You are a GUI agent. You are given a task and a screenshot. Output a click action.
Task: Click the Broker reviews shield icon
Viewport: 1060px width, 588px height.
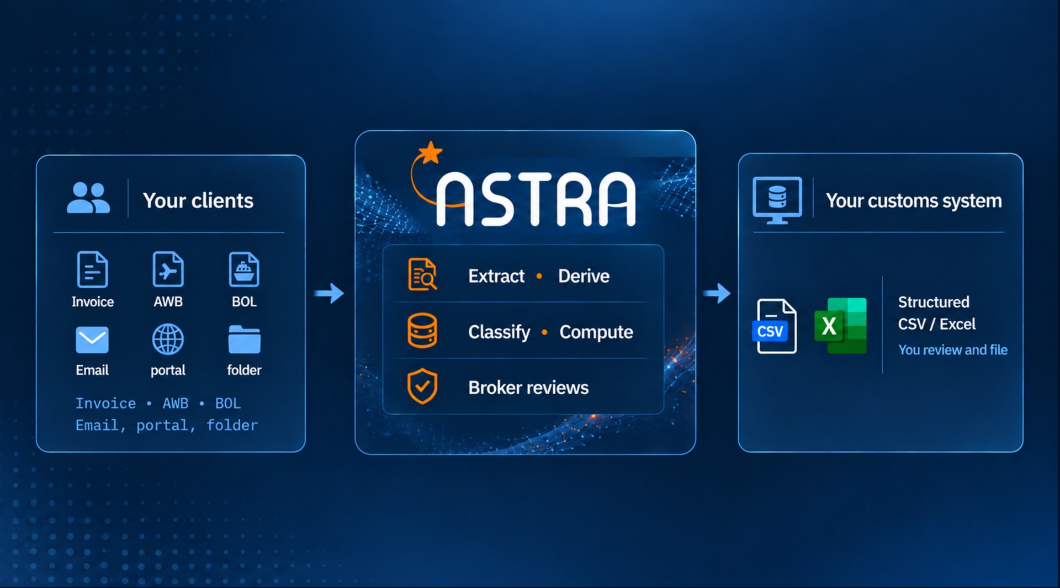pos(422,386)
